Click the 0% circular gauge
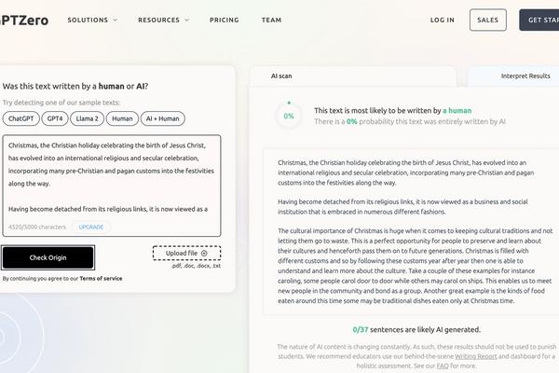Viewport: 559px width, 373px height. (289, 116)
